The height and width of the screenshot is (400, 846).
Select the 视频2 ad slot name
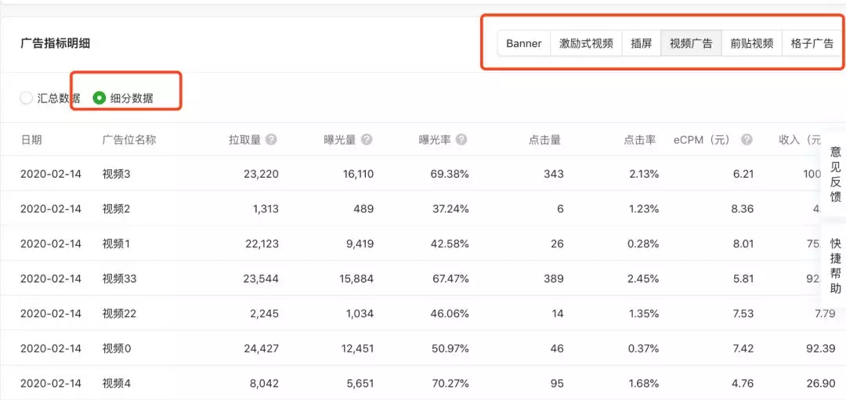[117, 209]
